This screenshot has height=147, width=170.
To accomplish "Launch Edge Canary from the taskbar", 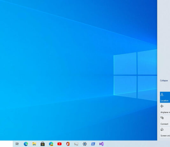I will (x=51, y=144).
